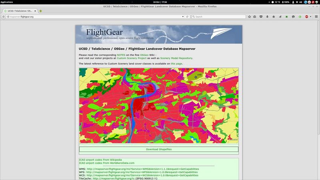Click the blue circular tray icon
The image size is (320, 180).
pyautogui.click(x=306, y=2)
